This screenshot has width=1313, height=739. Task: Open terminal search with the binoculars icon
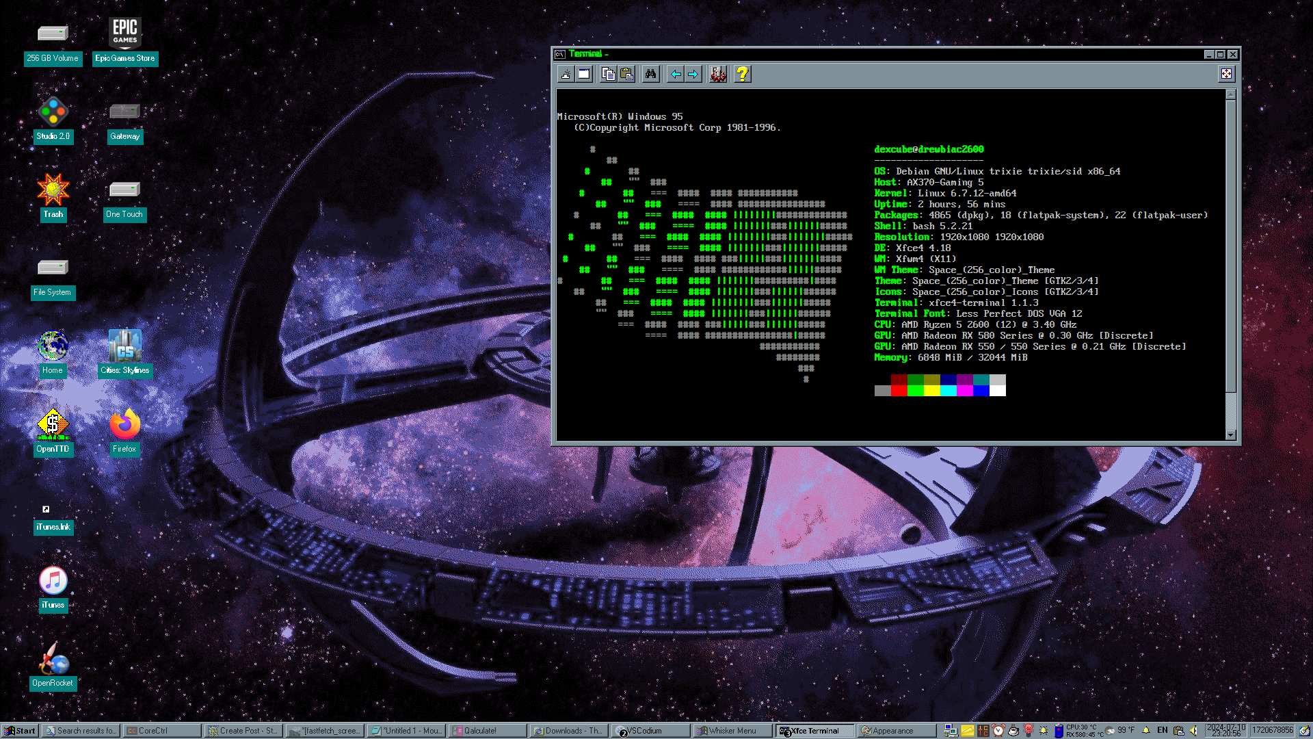[650, 74]
